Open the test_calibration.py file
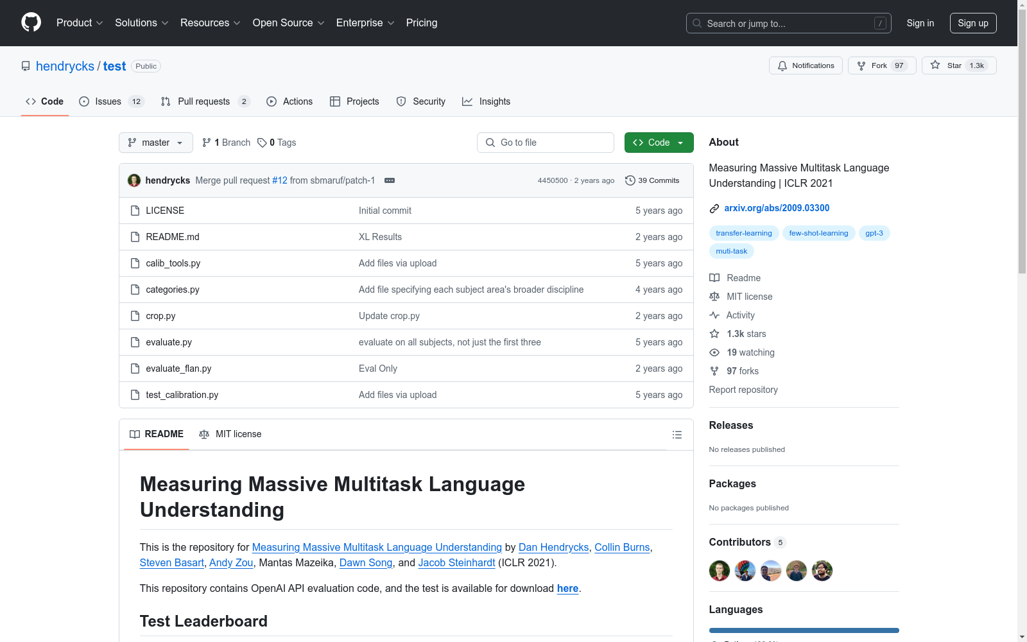This screenshot has height=642, width=1027. pyautogui.click(x=182, y=395)
